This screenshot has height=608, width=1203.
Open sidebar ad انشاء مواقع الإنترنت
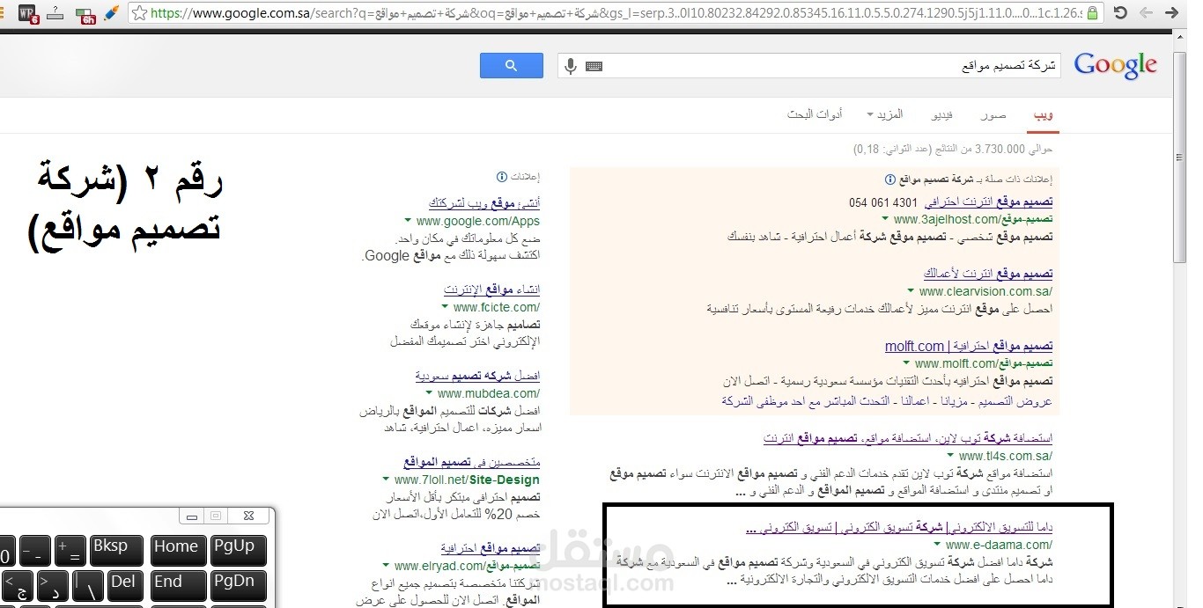tap(491, 289)
